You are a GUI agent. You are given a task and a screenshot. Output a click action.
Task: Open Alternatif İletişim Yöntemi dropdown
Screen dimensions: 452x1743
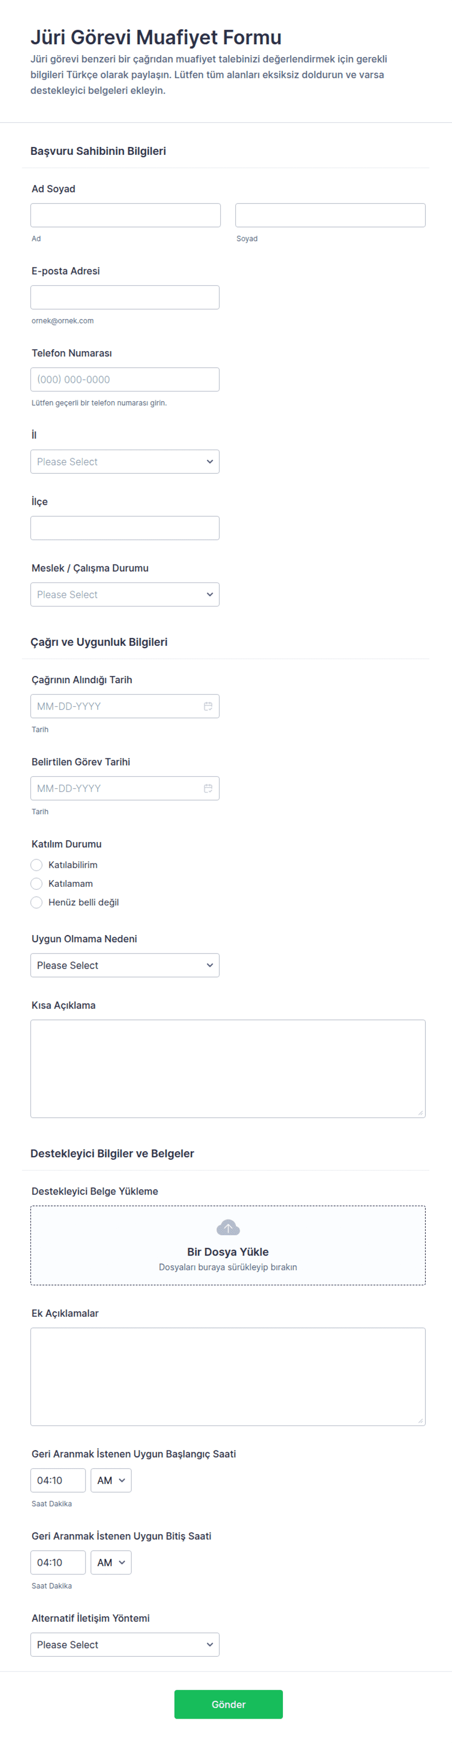(125, 1644)
